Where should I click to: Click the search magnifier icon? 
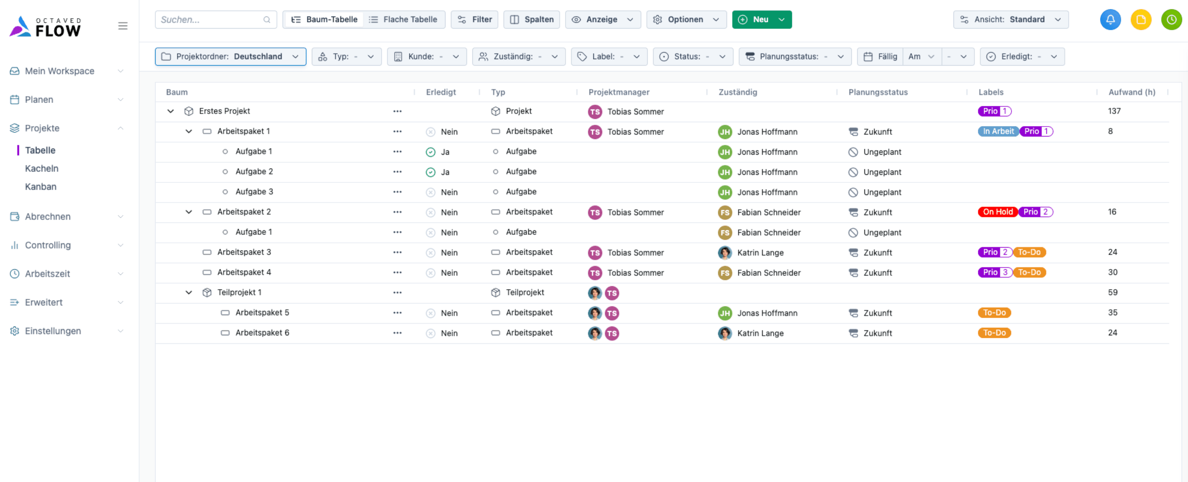pos(266,19)
